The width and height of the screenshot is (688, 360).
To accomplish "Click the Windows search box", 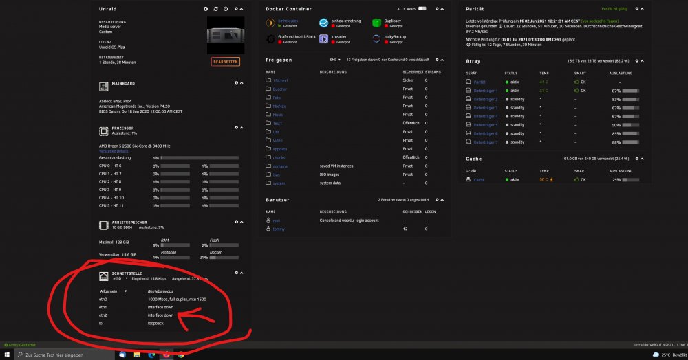I will [x=64, y=355].
